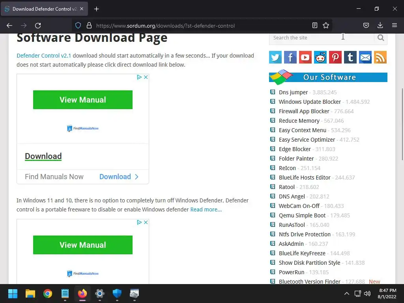Open the Easy Service Optimizer link
This screenshot has height=303, width=404.
pos(307,140)
